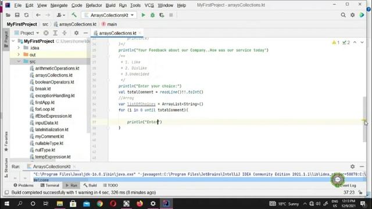This screenshot has height=209, width=372.
Task: Click Collapse All in Project panel
Action: [x=65, y=33]
